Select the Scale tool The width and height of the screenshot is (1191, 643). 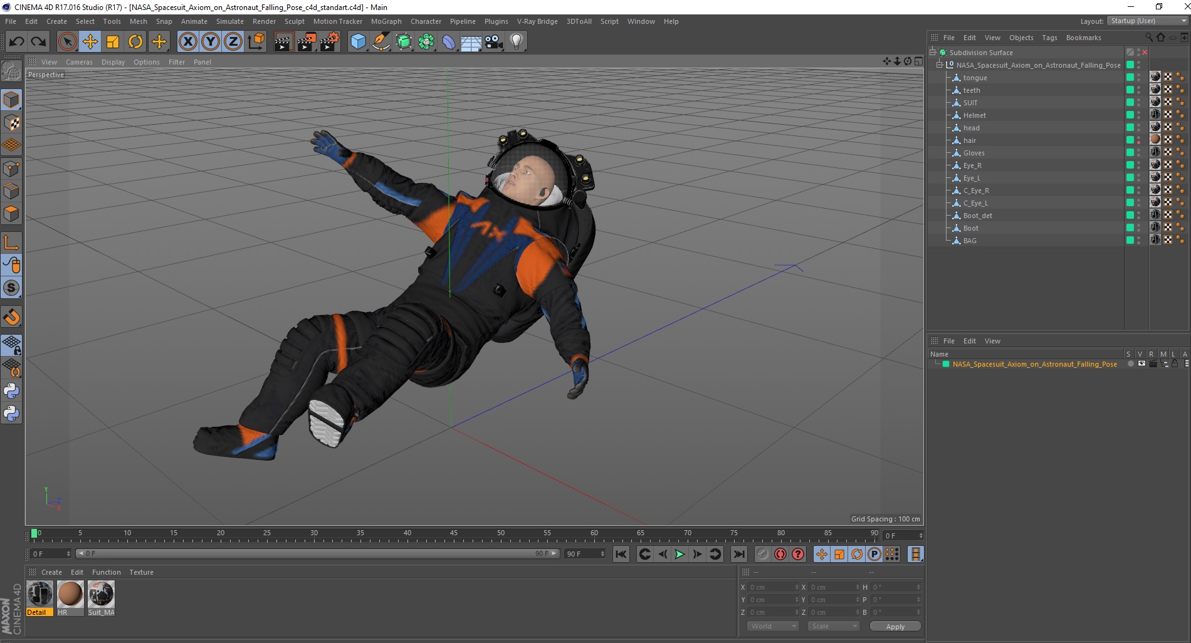pos(113,42)
